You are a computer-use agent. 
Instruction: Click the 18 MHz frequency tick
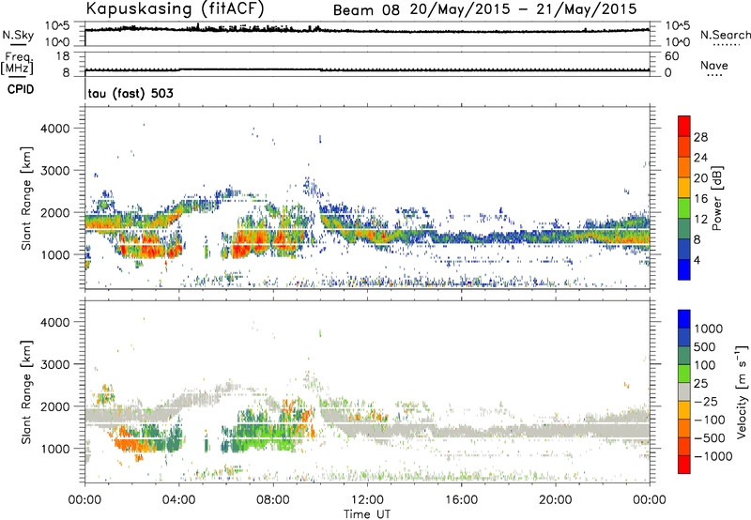coord(63,56)
